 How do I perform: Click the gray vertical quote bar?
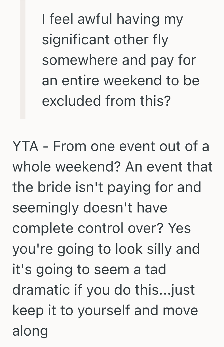[23, 60]
